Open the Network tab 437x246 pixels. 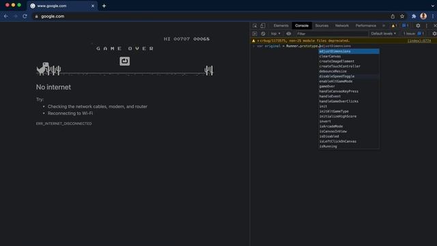(341, 26)
